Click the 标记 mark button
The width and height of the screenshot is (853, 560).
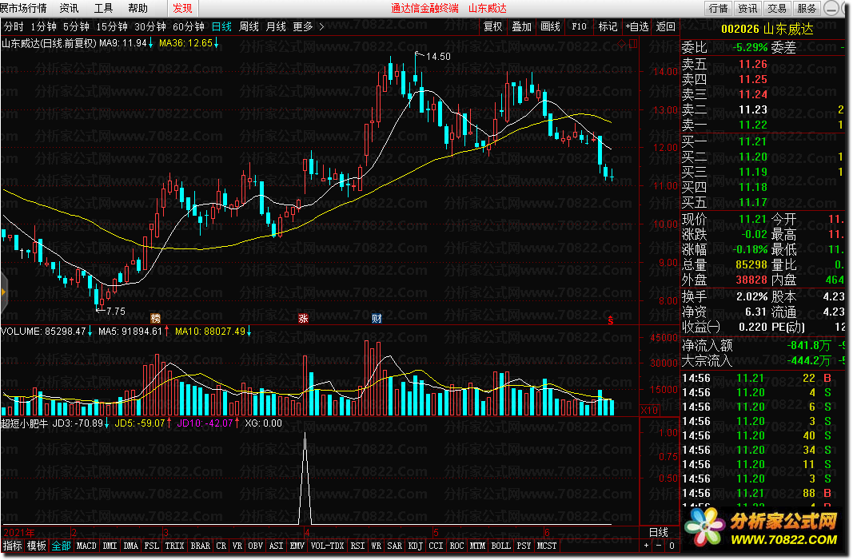[x=608, y=26]
